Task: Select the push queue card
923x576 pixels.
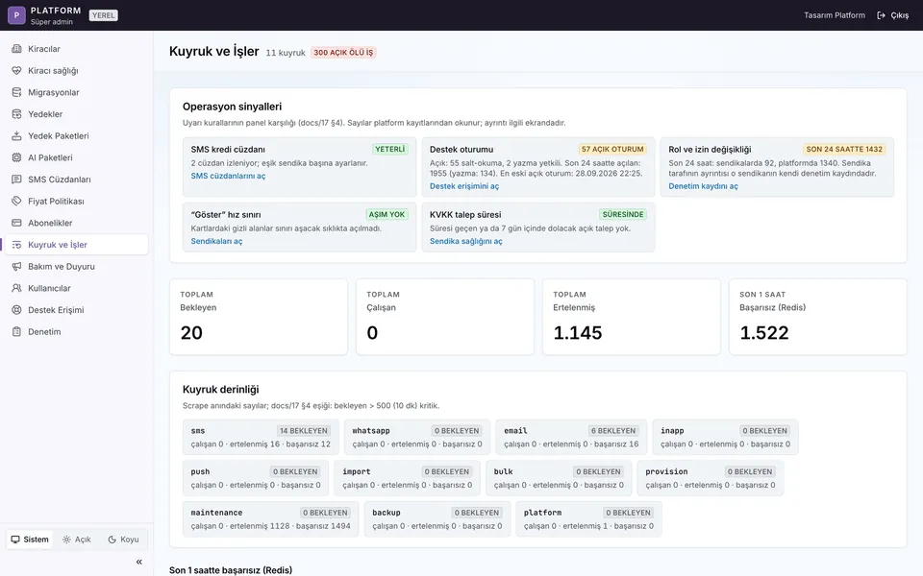Action: (x=256, y=478)
